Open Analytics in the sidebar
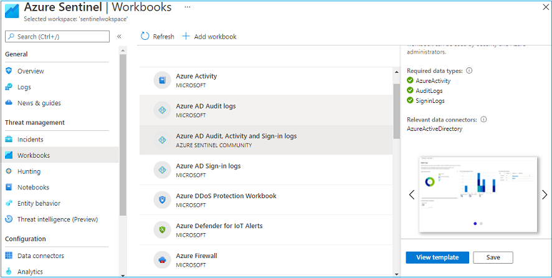 point(30,272)
